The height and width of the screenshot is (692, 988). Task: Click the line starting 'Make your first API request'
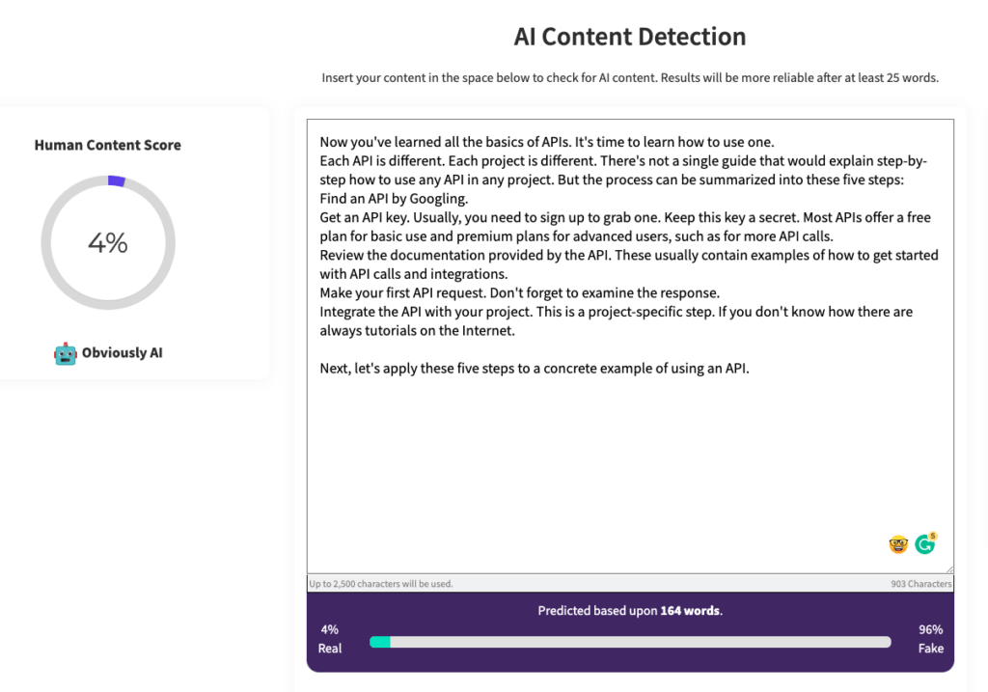click(x=520, y=293)
